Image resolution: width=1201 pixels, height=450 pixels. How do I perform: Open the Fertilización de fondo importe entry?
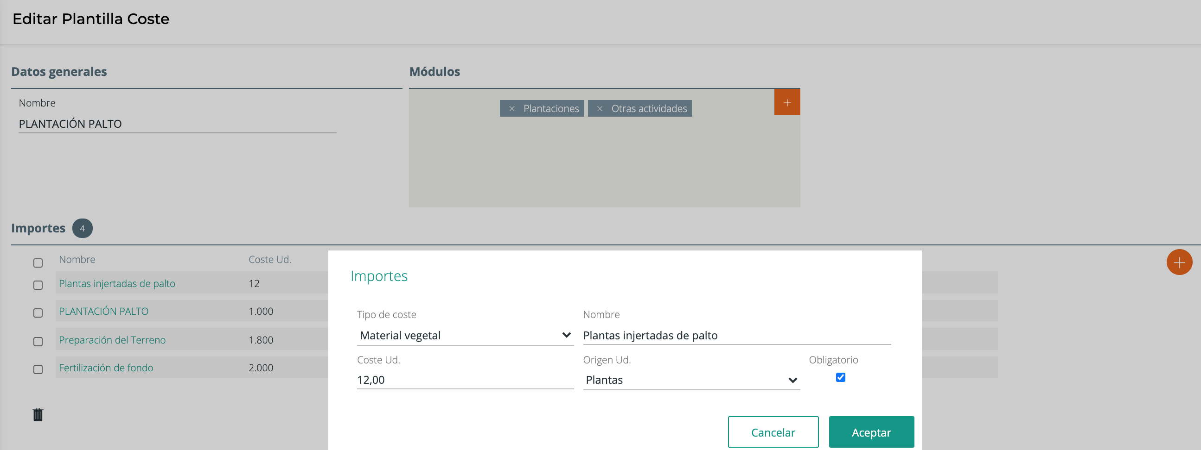[x=106, y=368]
